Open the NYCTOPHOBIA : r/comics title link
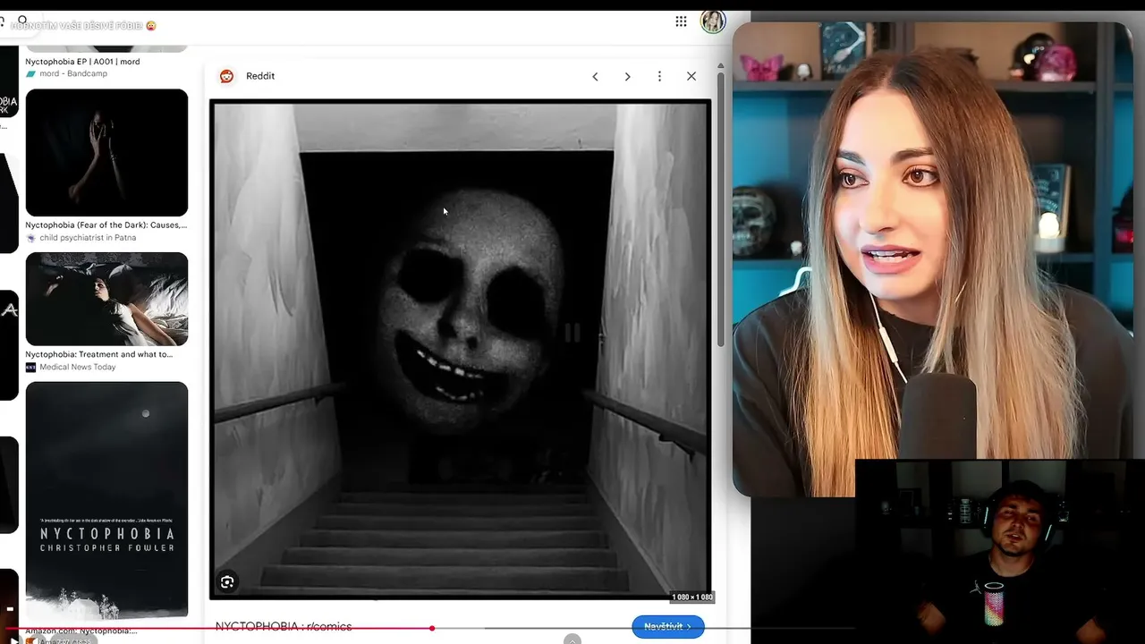Viewport: 1145px width, 644px height. tap(284, 627)
